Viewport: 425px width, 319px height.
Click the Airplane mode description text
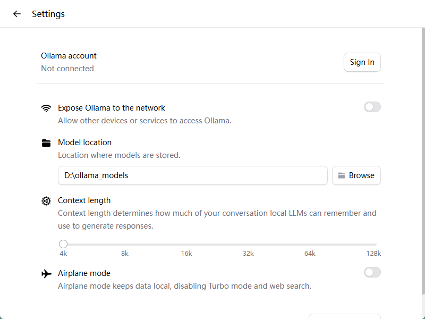[x=184, y=286]
